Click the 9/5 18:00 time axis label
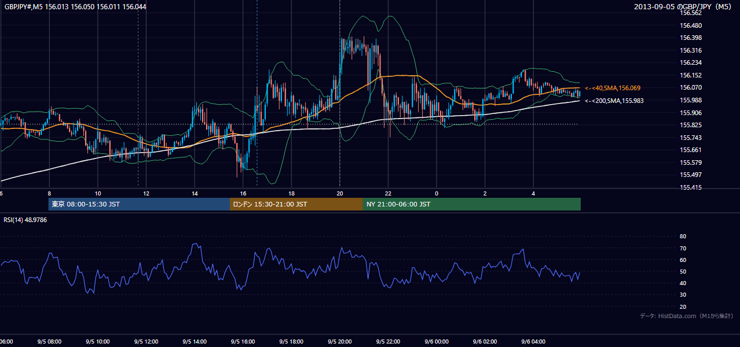The image size is (740, 347). pyautogui.click(x=291, y=342)
